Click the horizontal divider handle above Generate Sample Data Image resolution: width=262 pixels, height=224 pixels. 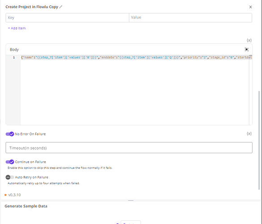coord(131,200)
